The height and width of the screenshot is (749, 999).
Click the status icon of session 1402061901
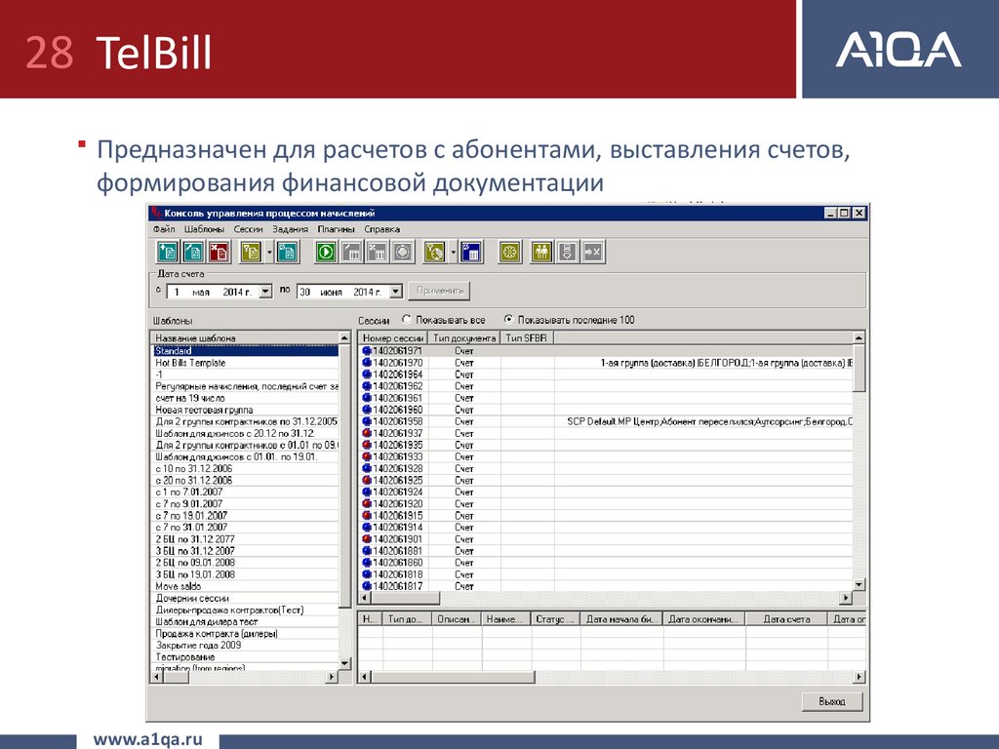point(367,538)
